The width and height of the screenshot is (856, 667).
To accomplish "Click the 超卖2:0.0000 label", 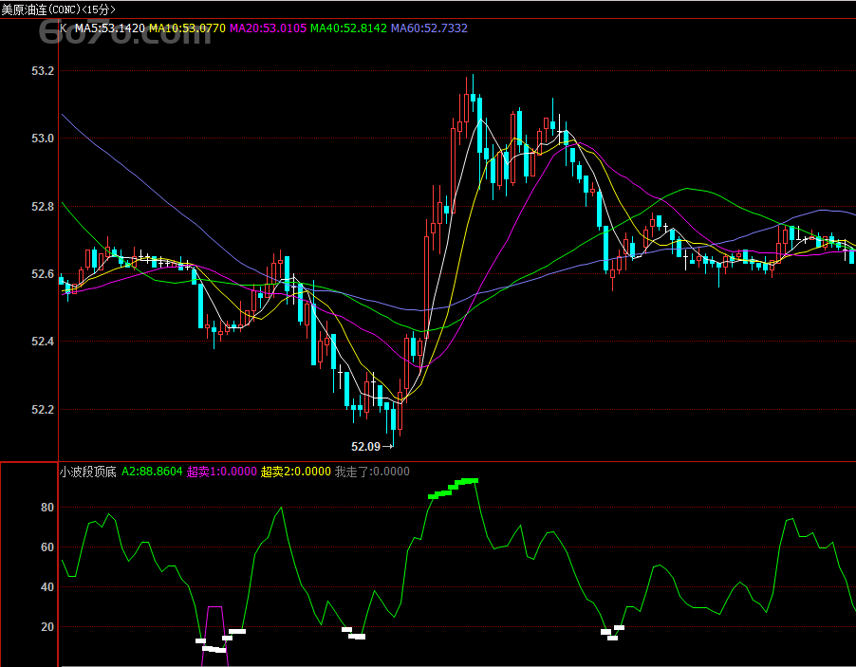I will point(296,472).
